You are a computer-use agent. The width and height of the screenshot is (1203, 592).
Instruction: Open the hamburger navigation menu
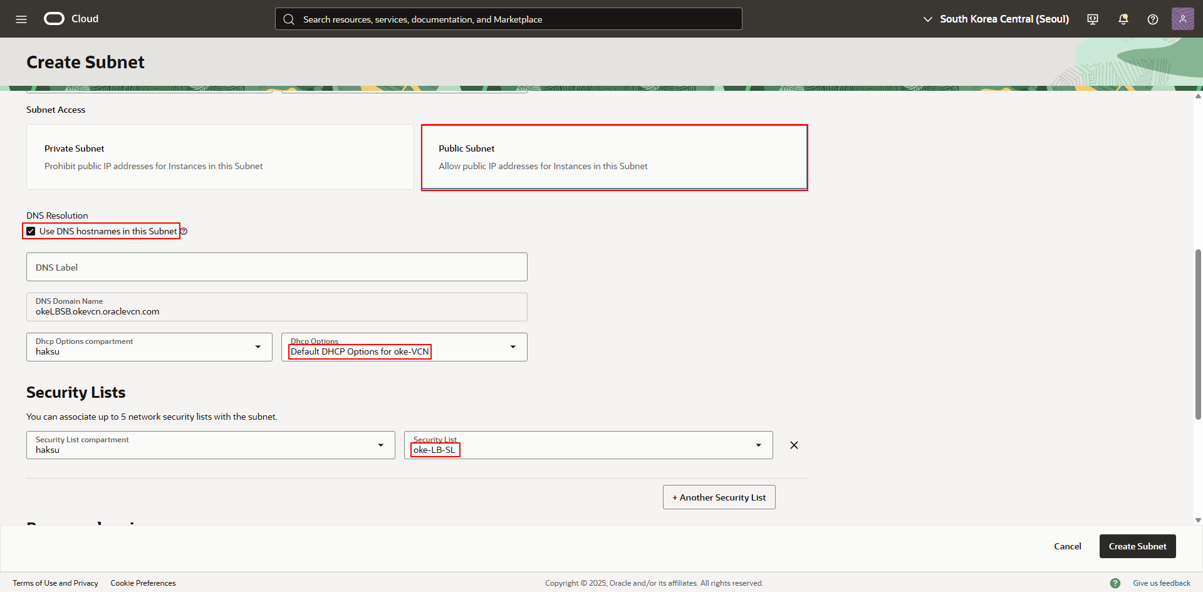pyautogui.click(x=21, y=19)
